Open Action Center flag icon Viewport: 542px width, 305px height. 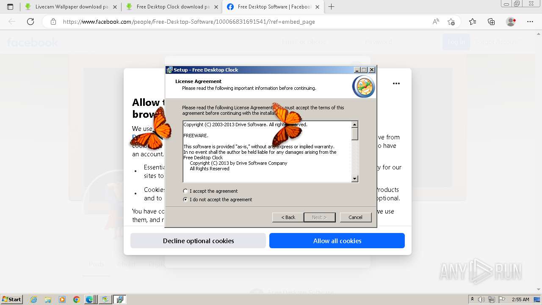(502, 299)
